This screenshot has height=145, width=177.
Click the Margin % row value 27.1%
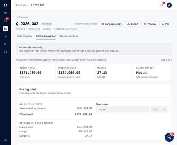coord(88,136)
